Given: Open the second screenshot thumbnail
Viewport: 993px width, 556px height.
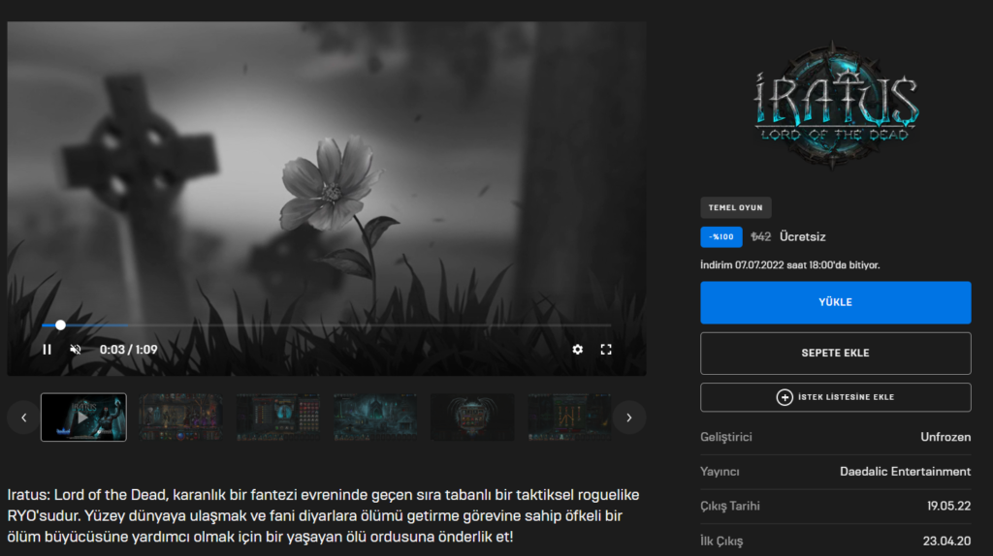Looking at the screenshot, I should (180, 417).
